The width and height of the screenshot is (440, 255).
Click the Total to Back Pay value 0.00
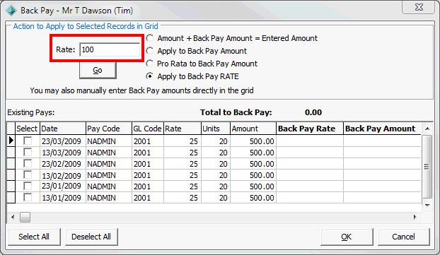point(313,112)
